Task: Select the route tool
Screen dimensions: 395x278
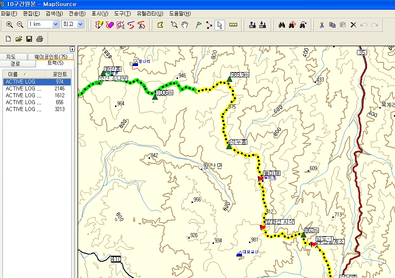Action: tap(209, 25)
